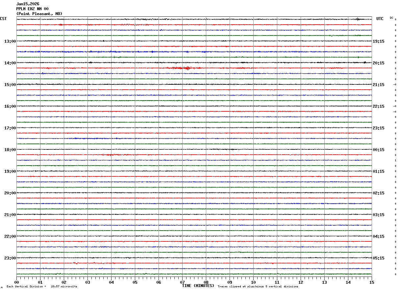The image size is (398, 291).
Task: Select minute 10 on the bottom axis
Action: tap(253, 282)
